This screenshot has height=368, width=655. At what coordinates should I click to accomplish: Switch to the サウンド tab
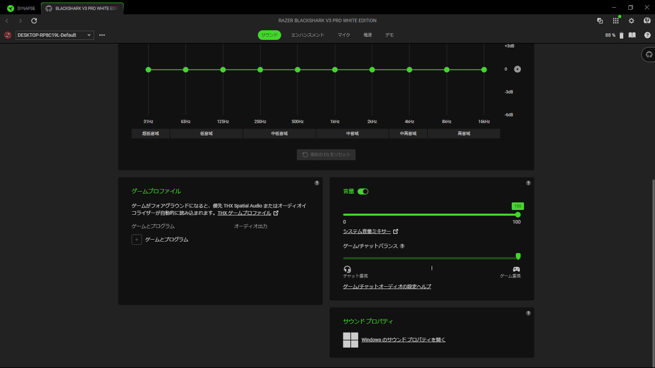tap(269, 35)
